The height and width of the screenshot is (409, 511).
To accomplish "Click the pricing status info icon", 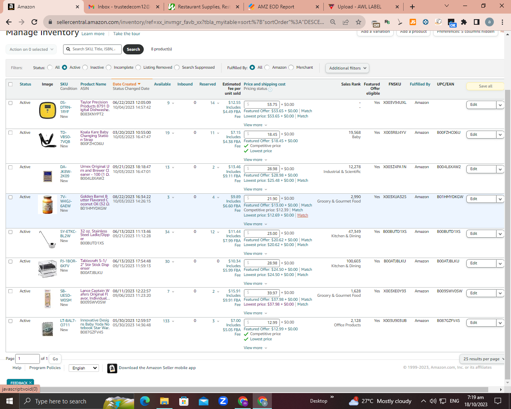I will pyautogui.click(x=270, y=89).
